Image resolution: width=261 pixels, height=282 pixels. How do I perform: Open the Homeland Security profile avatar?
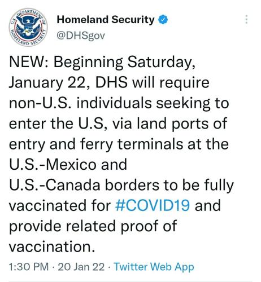pyautogui.click(x=28, y=27)
